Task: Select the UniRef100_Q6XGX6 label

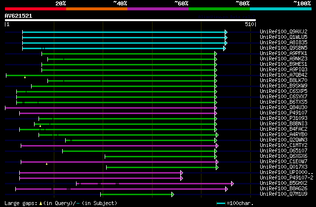Action: (283, 156)
